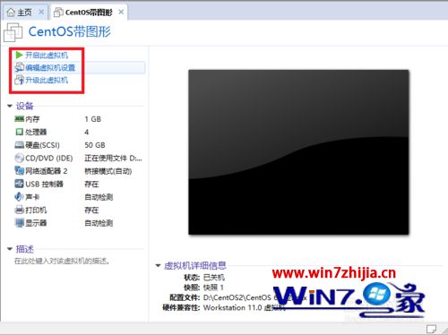448x335 pixels.
Task: Collapse the 设备 devices section
Action: (10, 106)
